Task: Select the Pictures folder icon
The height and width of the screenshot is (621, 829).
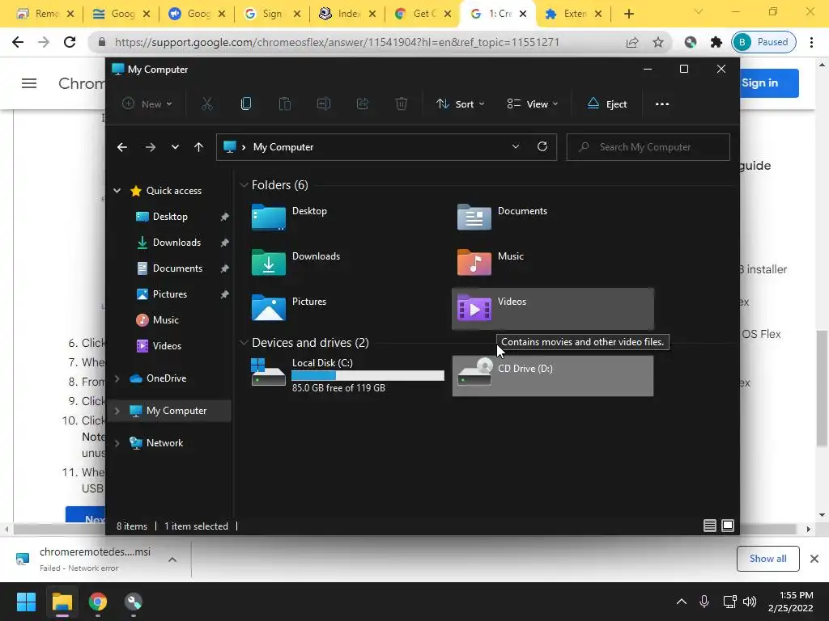Action: coord(269,307)
